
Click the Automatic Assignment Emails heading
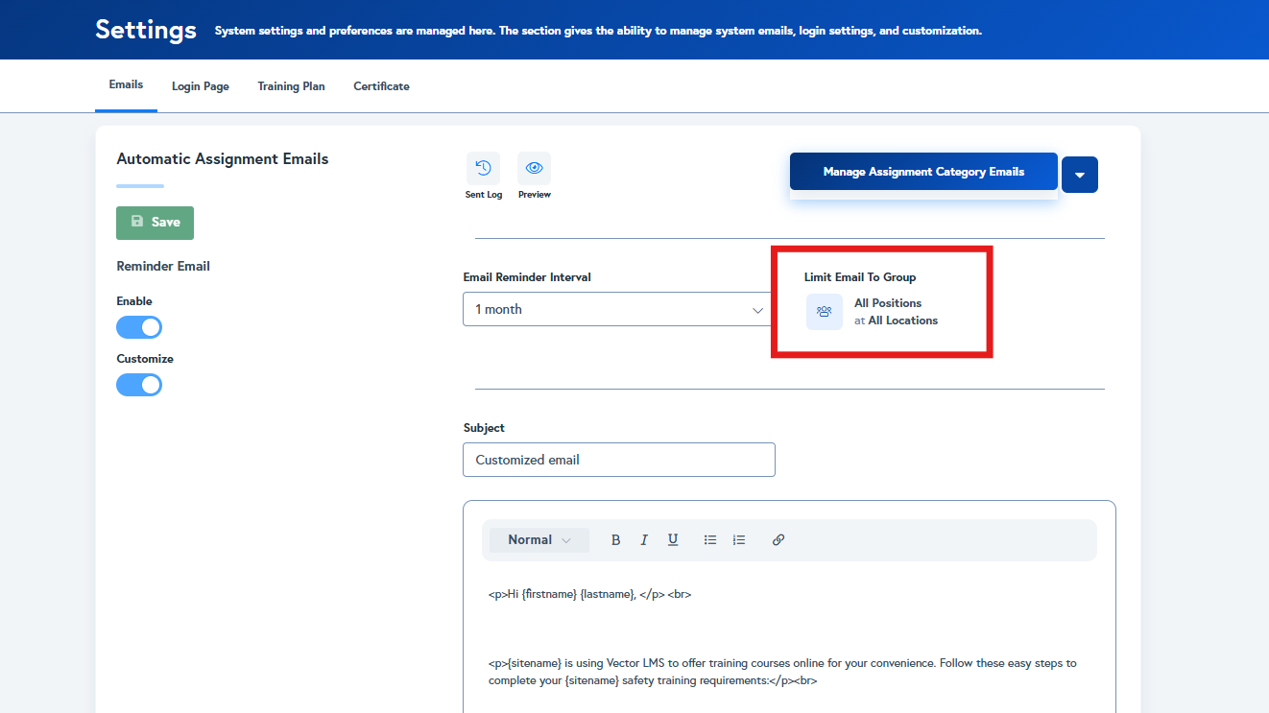[x=223, y=159]
